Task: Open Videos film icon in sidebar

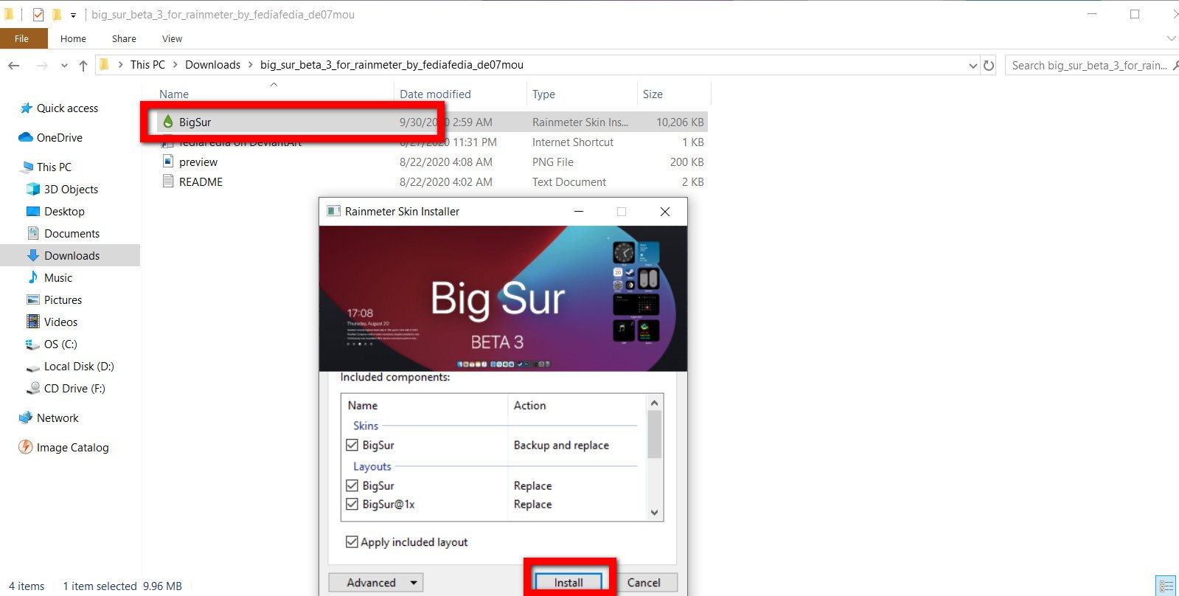Action: [x=33, y=322]
